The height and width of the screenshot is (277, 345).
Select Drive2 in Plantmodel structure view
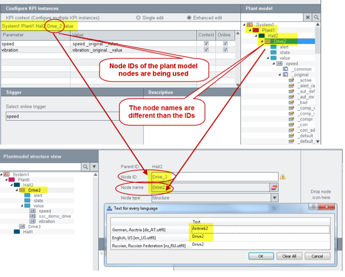(x=34, y=190)
